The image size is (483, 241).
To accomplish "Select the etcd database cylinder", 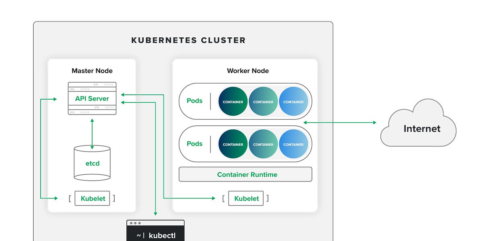I will pyautogui.click(x=92, y=163).
